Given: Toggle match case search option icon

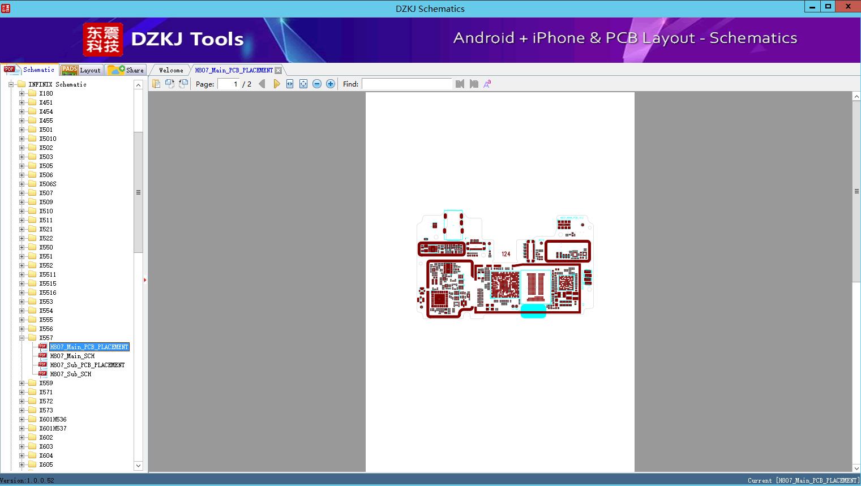Looking at the screenshot, I should [x=487, y=84].
